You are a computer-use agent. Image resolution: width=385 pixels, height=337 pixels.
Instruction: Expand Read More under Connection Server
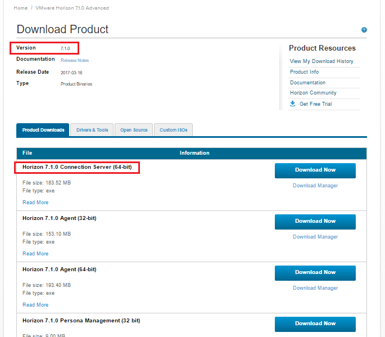(35, 203)
